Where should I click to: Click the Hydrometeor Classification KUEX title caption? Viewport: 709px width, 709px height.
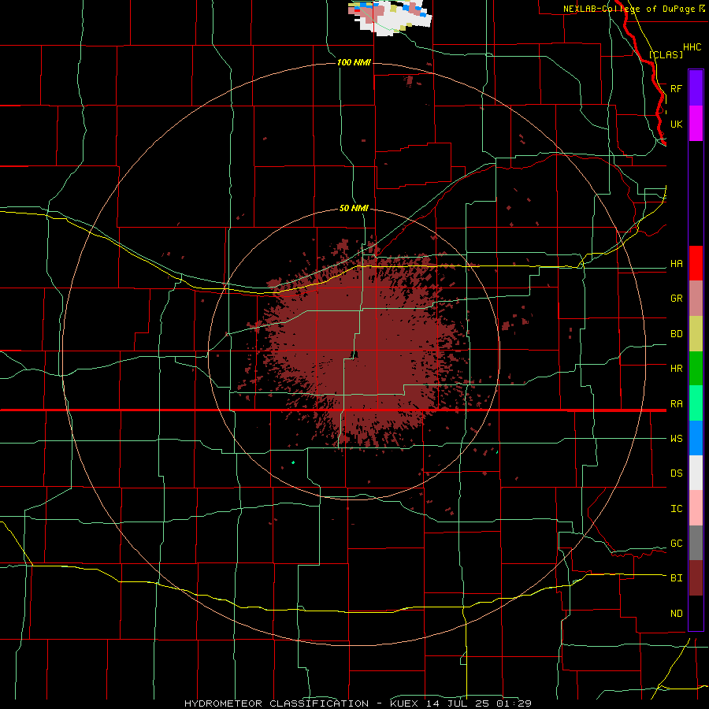358,703
